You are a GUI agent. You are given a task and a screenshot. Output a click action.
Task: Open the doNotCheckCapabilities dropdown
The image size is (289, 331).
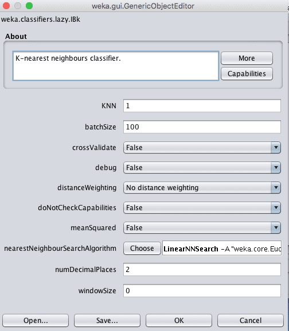[x=202, y=208]
